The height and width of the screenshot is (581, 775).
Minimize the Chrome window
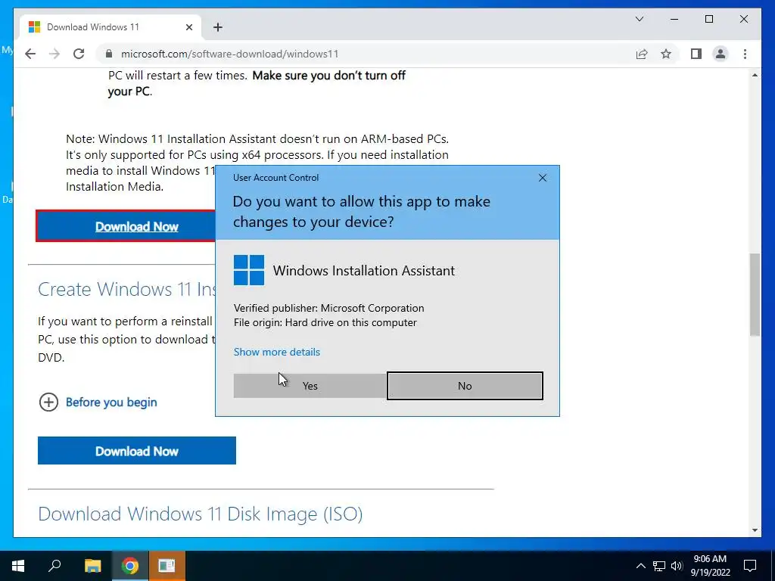674,19
